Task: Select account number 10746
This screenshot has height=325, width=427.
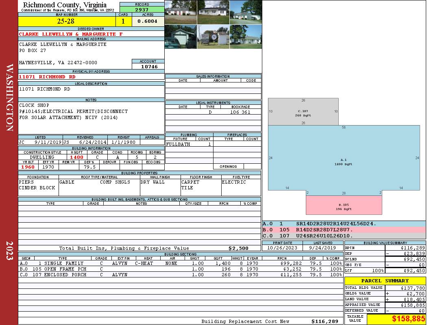Action: [x=149, y=67]
